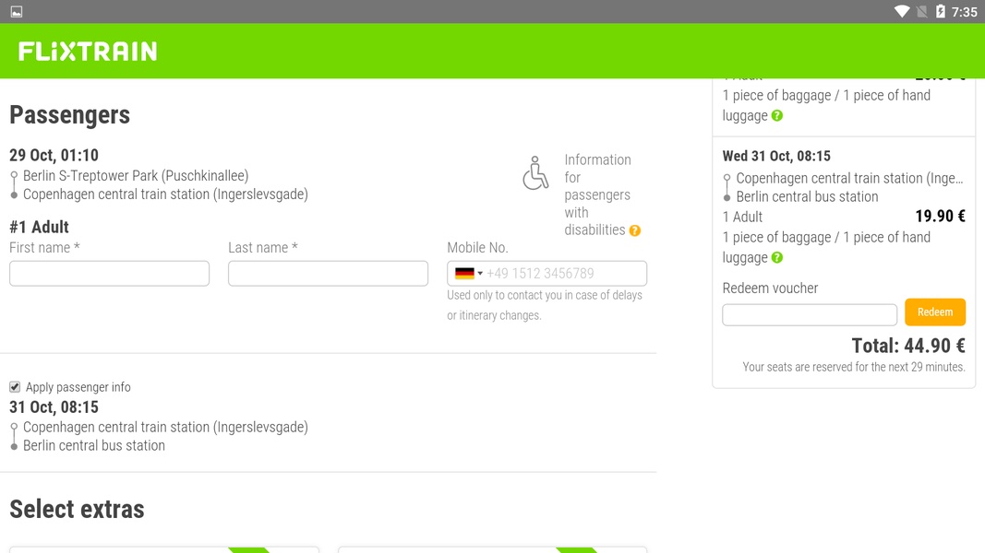This screenshot has width=985, height=553.
Task: Click the 31 Oct, 08:15 return trip time
Action: tap(54, 406)
